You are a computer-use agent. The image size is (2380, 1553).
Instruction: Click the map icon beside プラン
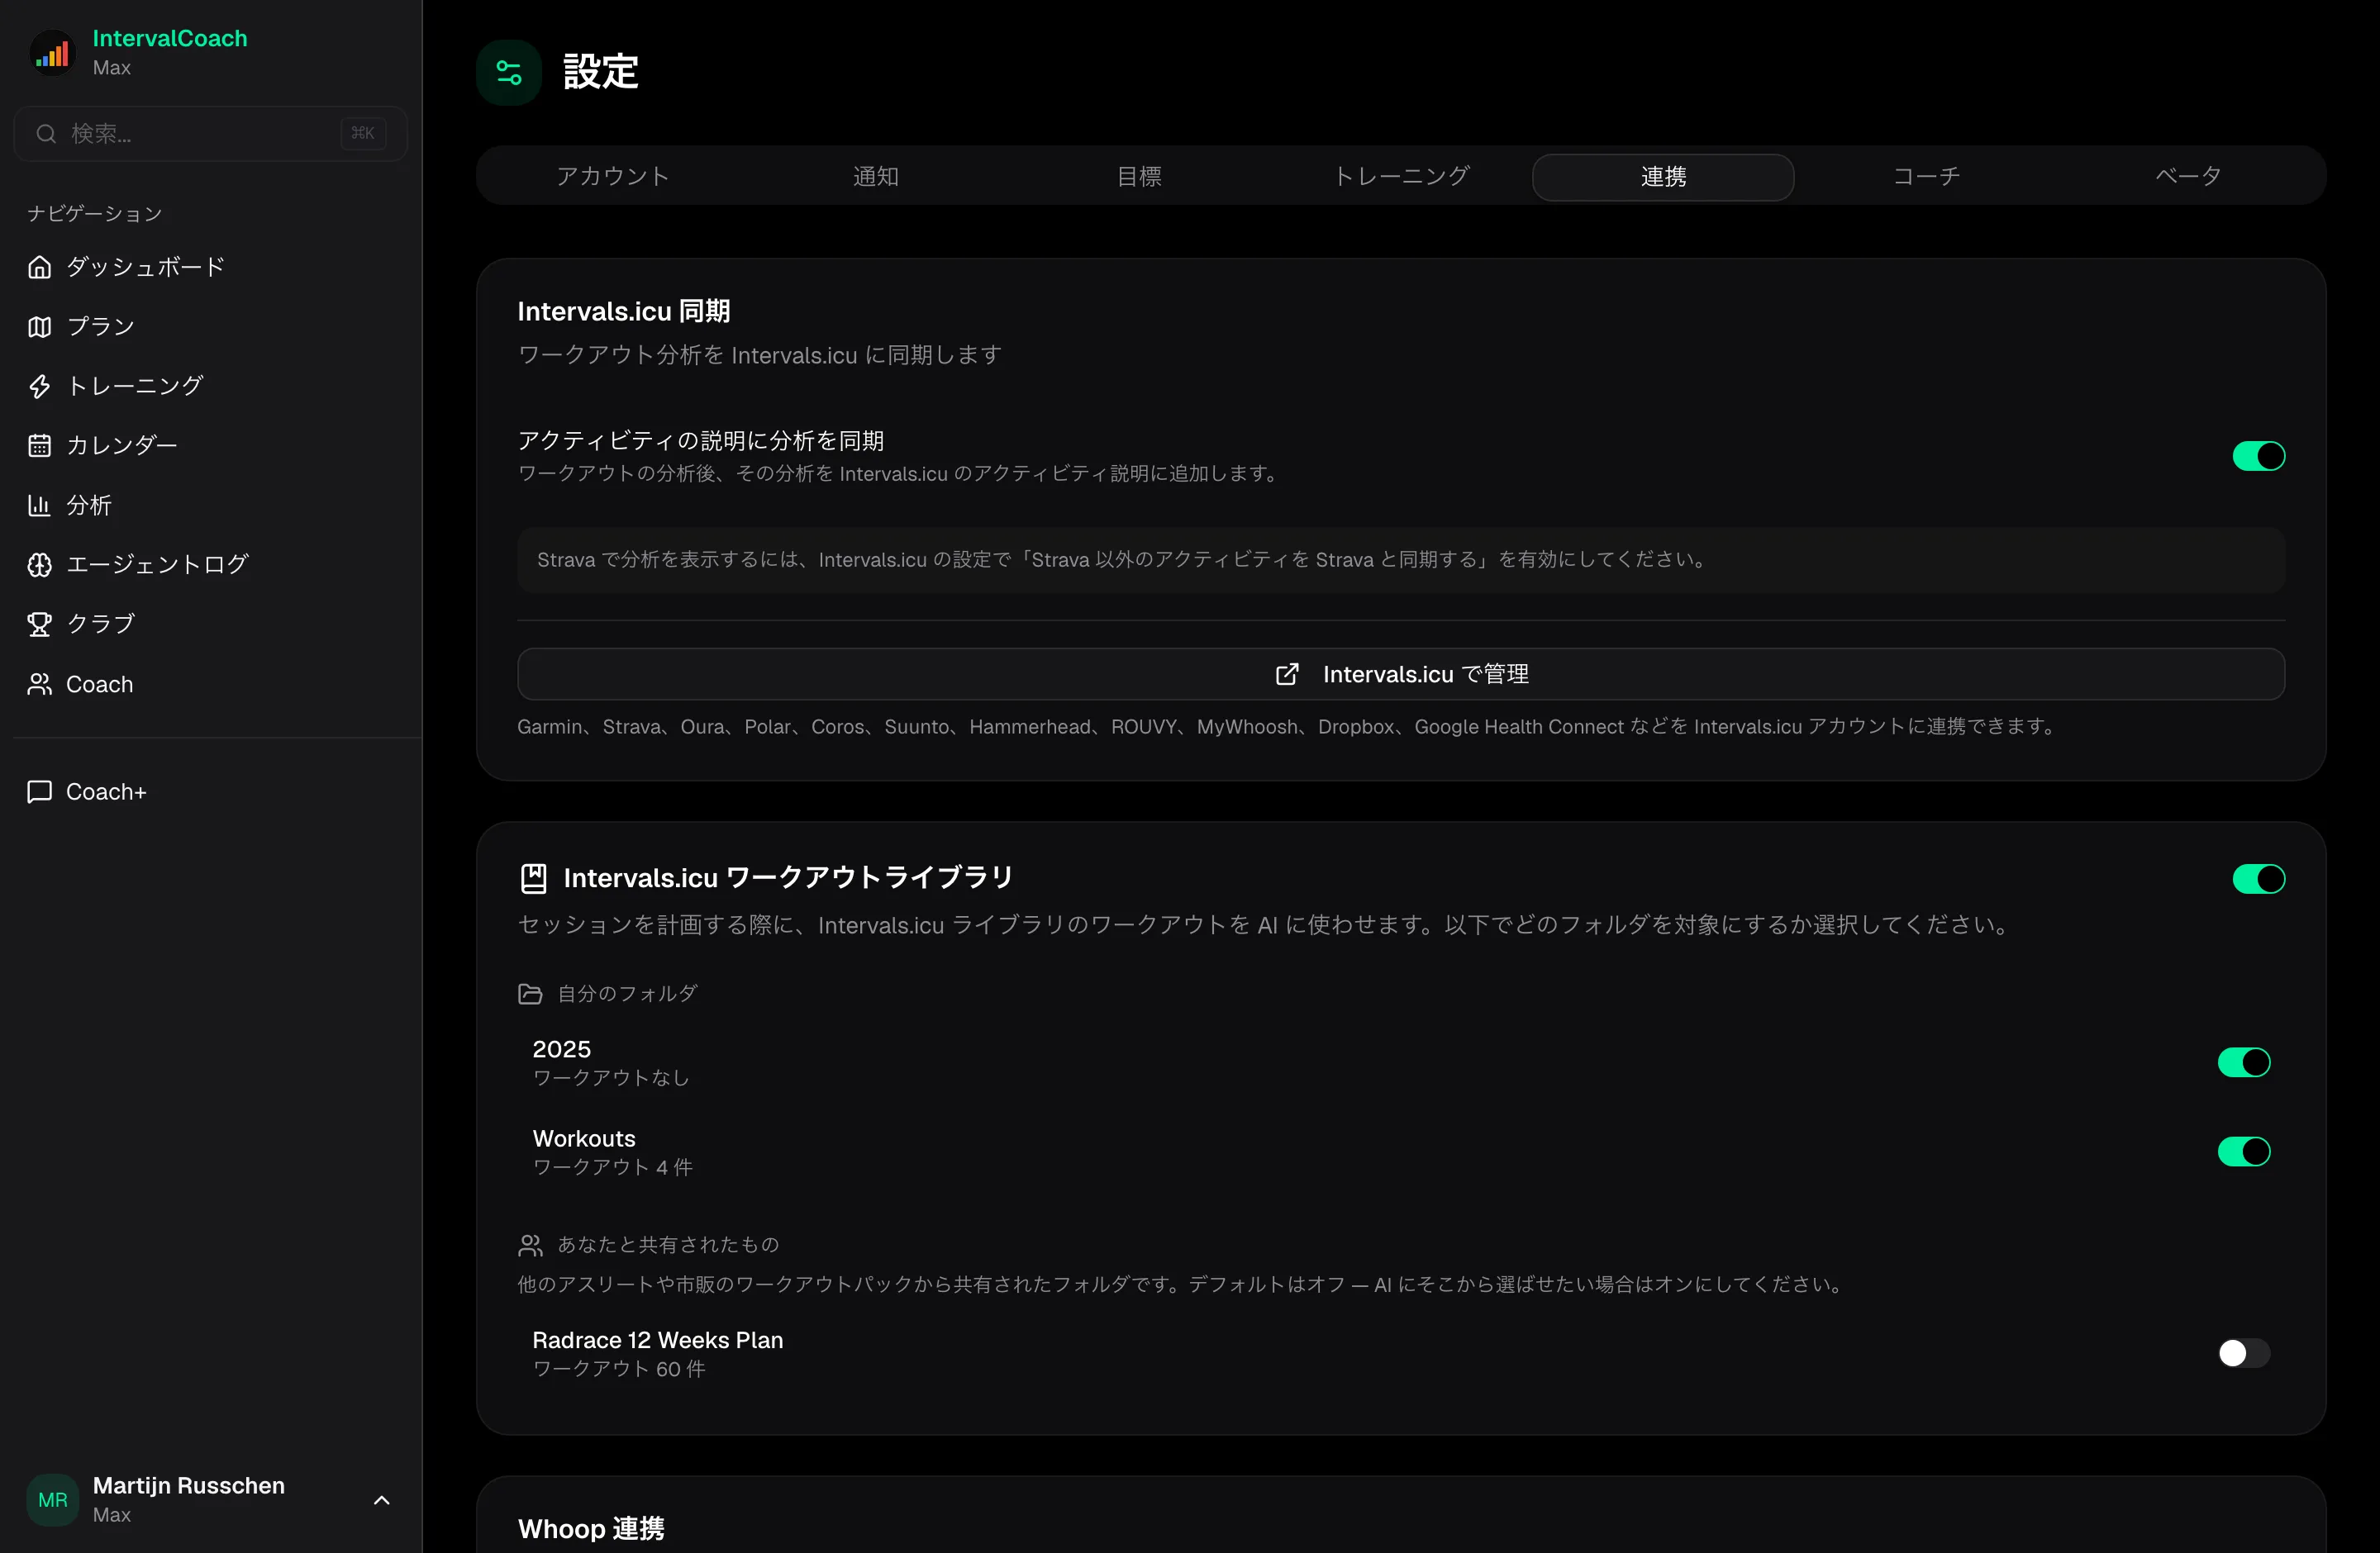[x=39, y=327]
